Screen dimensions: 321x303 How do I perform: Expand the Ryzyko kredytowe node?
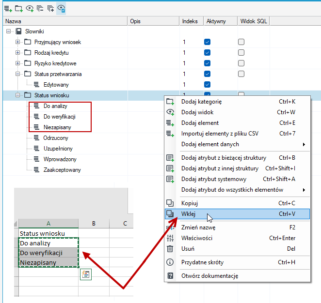[17, 63]
